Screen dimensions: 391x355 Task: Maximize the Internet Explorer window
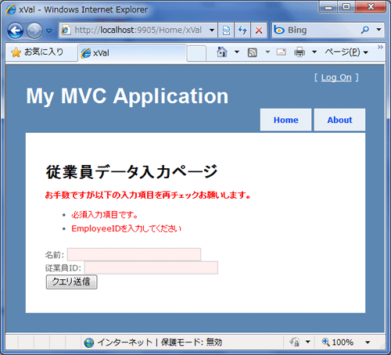(x=346, y=7)
